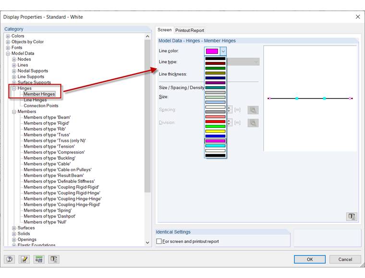Pick the bright red color swatch
This screenshot has height=278, width=365.
(215, 122)
